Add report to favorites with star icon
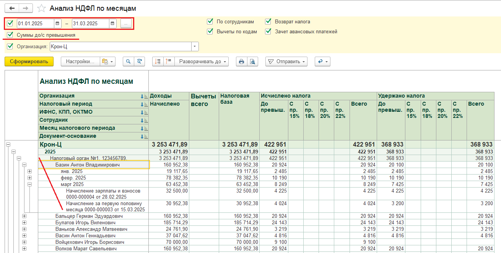 tap(41, 8)
